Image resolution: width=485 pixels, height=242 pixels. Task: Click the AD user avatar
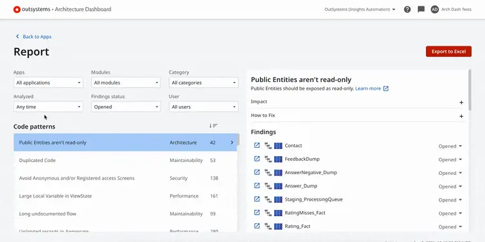(435, 10)
